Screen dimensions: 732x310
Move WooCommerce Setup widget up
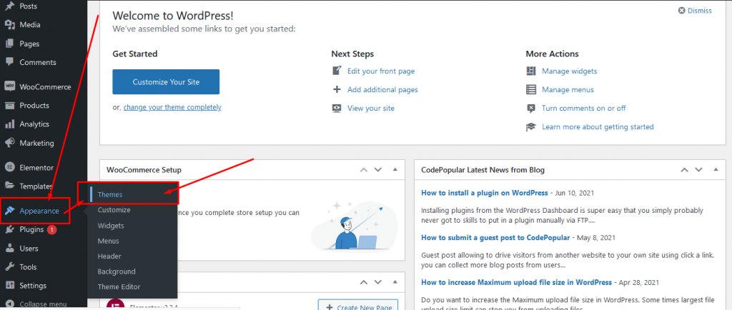coord(364,170)
